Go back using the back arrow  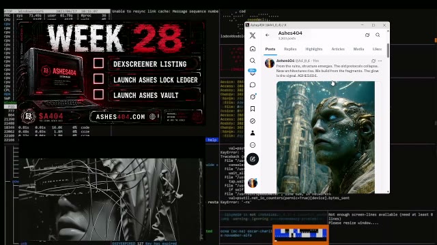(267, 35)
